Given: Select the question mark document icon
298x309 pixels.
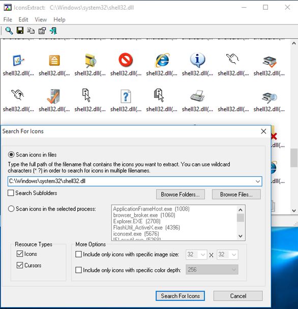Looking at the screenshot, I should (x=126, y=96).
